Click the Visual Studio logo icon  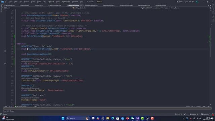tap(2, 2)
